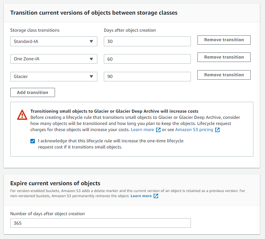Click the red warning triangle icon
This screenshot has width=265, height=239.
(22, 115)
